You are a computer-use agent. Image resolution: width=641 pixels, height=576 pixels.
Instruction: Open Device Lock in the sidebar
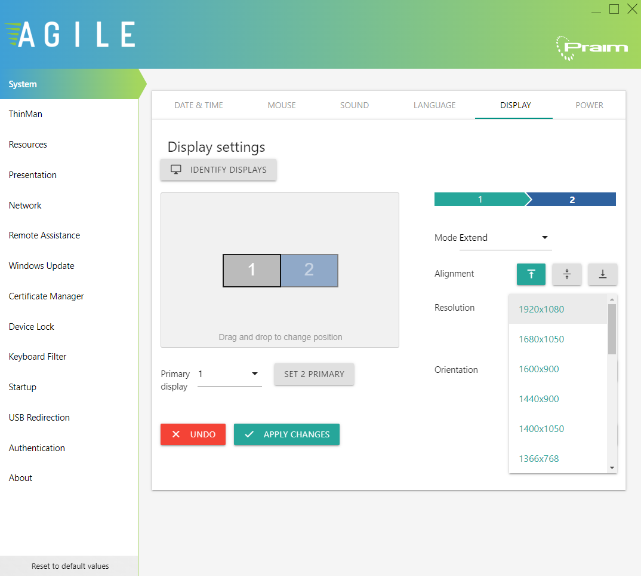tap(69, 327)
